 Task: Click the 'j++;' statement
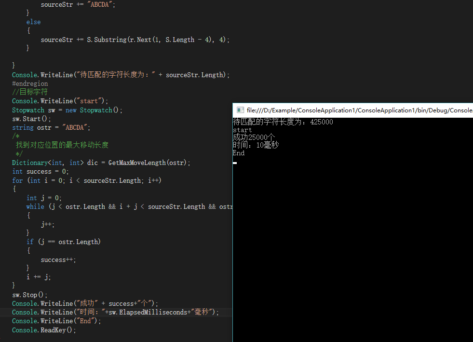pyautogui.click(x=48, y=224)
